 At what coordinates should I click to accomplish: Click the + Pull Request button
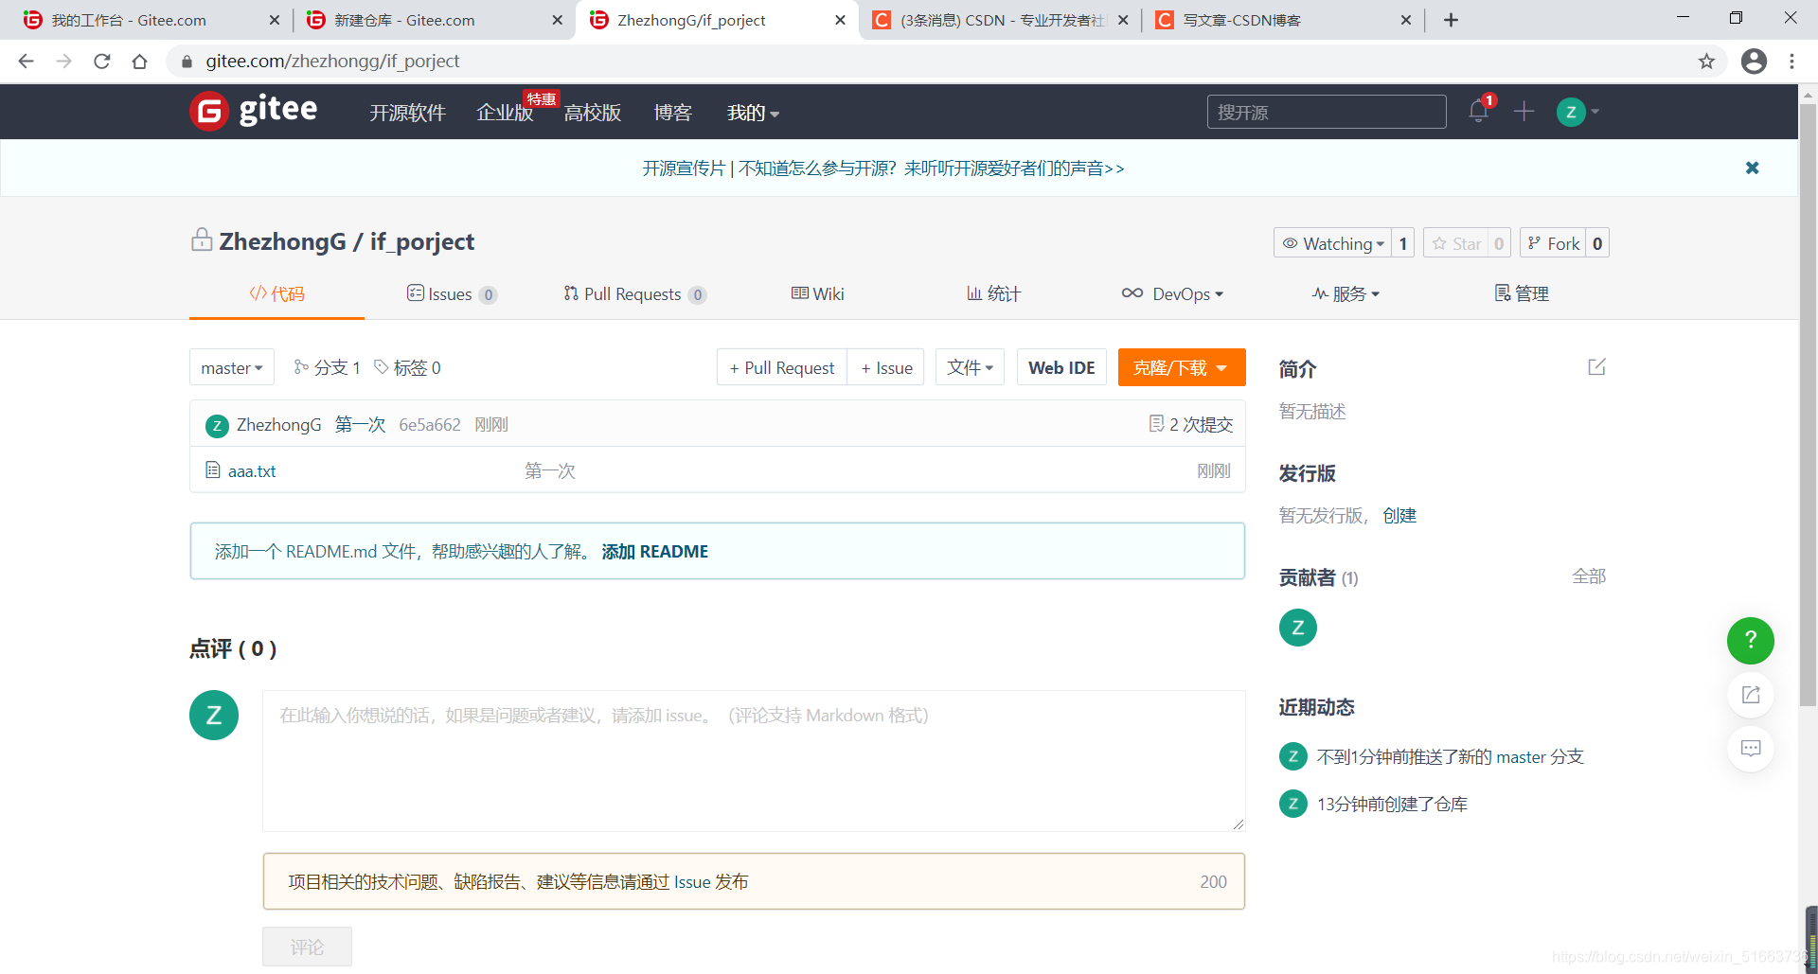coord(782,367)
